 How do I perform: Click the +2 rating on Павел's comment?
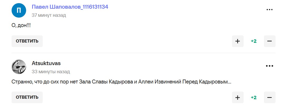click(x=254, y=41)
